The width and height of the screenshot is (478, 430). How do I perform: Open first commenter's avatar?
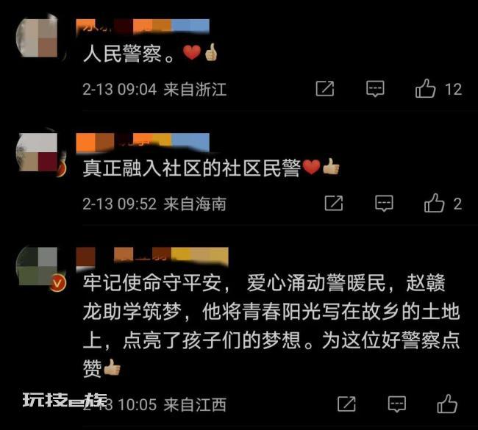(39, 37)
